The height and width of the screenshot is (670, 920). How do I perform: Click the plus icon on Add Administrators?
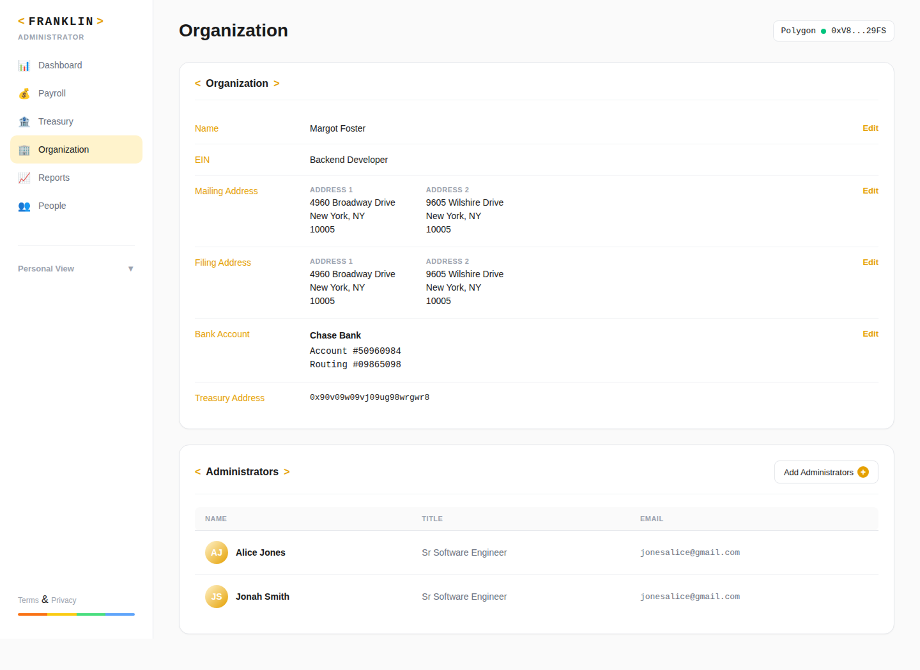click(863, 471)
